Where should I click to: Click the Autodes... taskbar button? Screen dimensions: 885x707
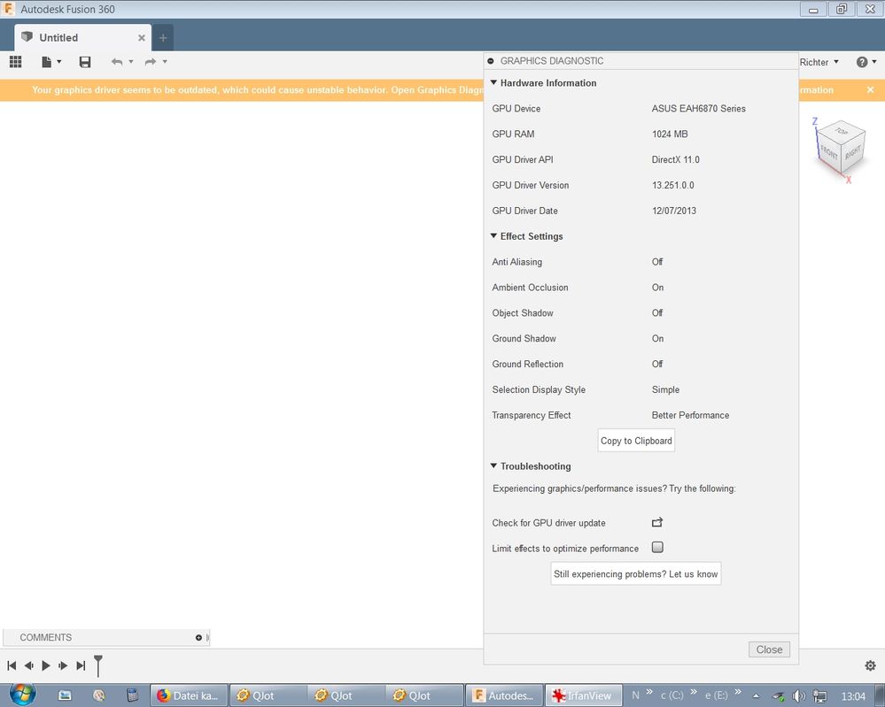[x=504, y=695]
